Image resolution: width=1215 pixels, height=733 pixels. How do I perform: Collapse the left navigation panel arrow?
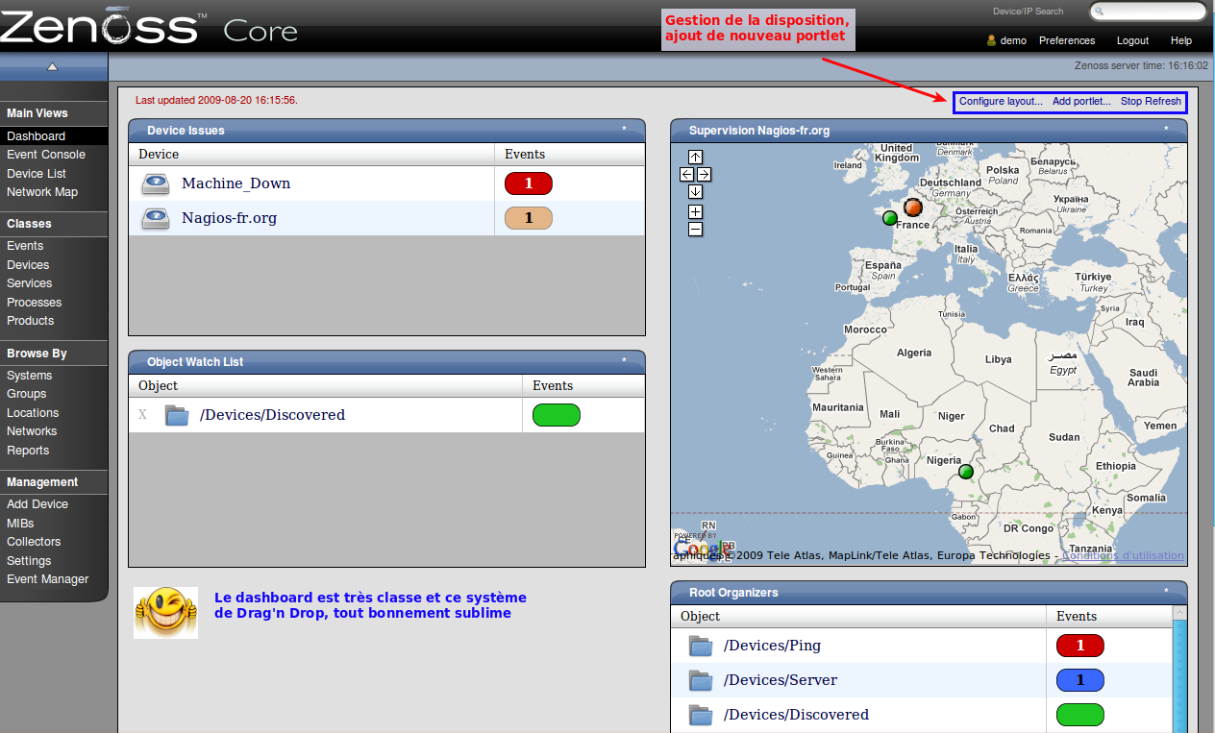pos(53,66)
